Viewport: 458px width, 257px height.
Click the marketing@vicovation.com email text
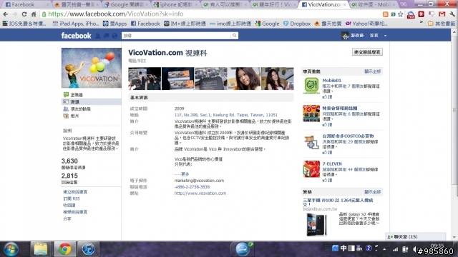[199, 181]
